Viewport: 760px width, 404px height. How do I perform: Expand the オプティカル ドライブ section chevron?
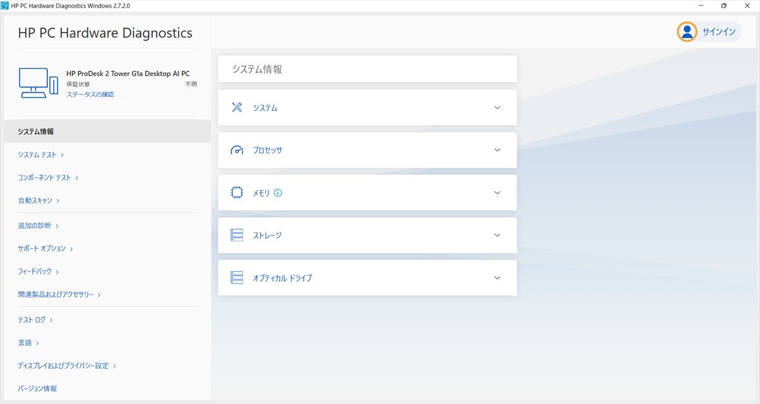pyautogui.click(x=497, y=277)
